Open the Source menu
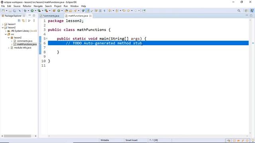The image size is (255, 143). 17,6
